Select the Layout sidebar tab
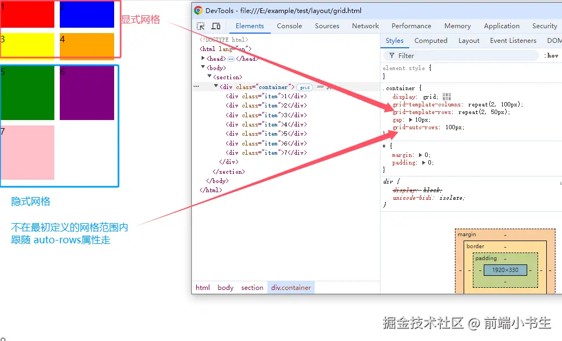This screenshot has width=562, height=341. pos(469,41)
